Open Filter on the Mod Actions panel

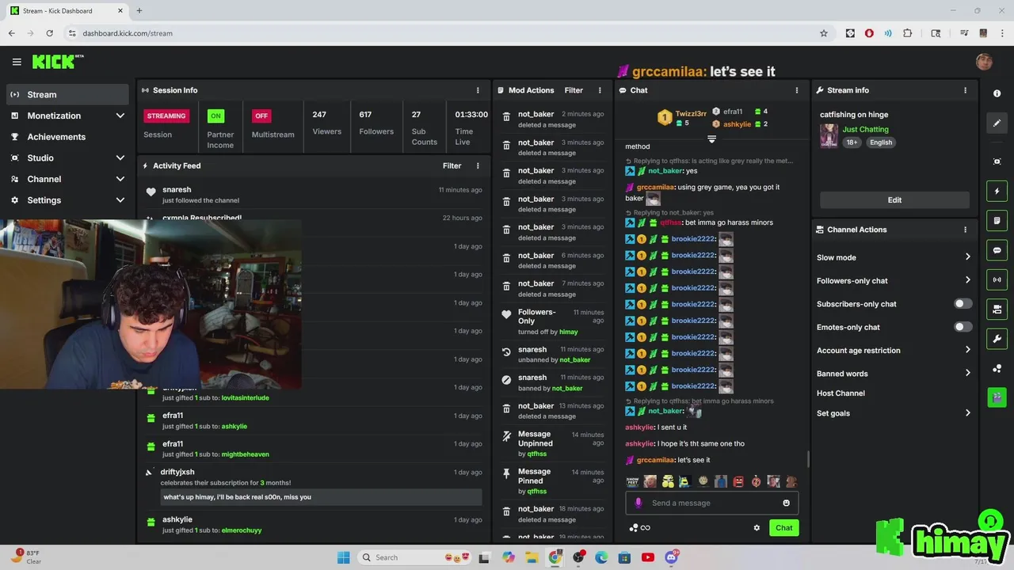574,90
